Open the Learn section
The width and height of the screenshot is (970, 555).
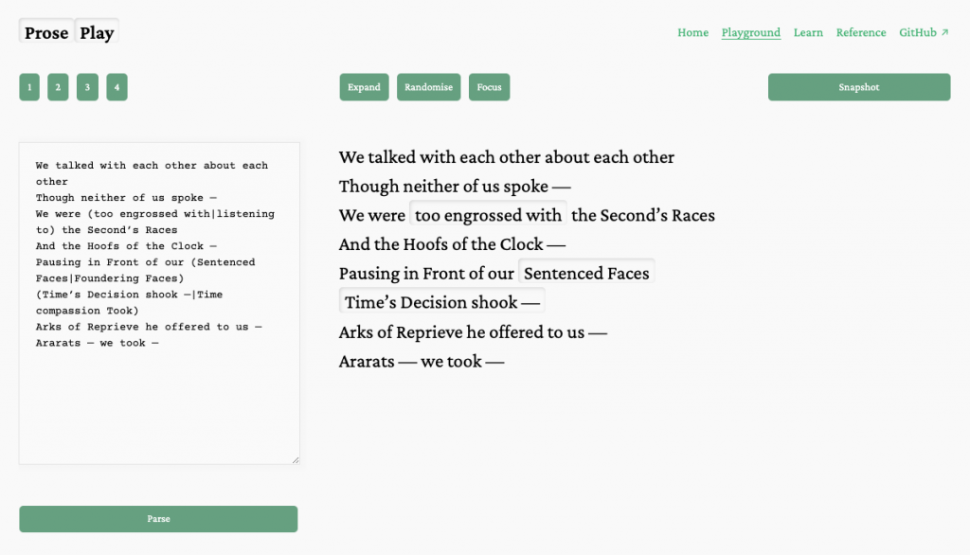[x=808, y=32]
